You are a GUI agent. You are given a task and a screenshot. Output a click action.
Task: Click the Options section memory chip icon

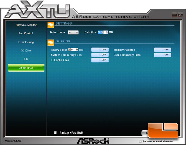[x=51, y=43]
